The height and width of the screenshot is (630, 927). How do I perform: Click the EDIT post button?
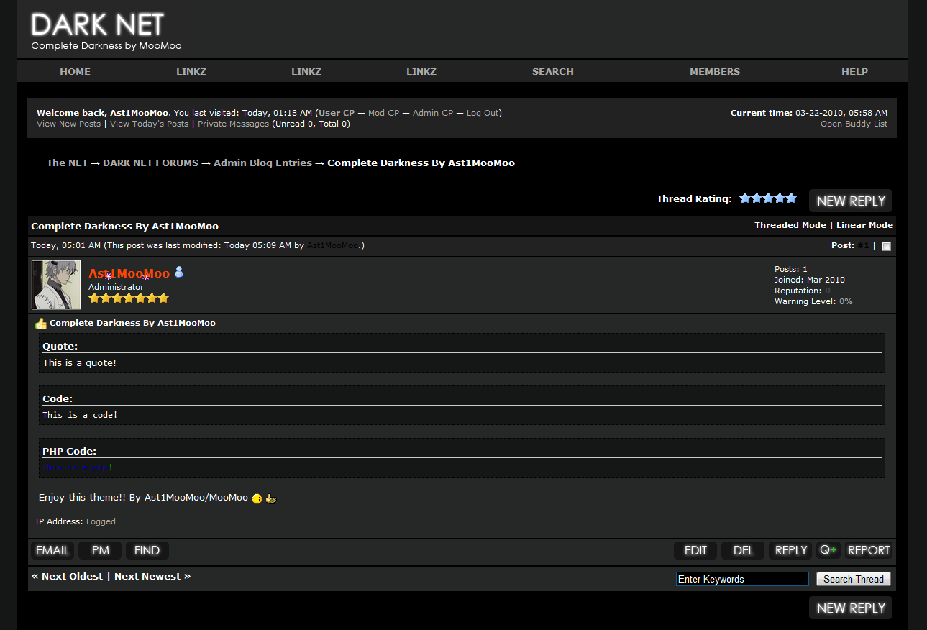(695, 550)
